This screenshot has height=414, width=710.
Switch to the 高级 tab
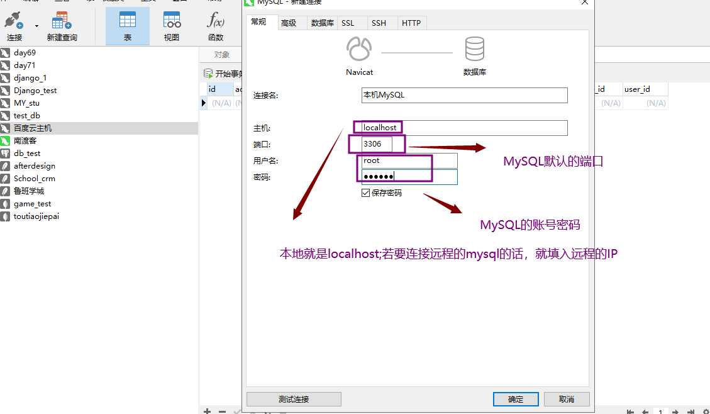click(x=289, y=23)
